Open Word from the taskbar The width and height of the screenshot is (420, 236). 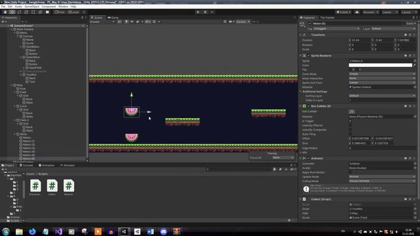point(150,231)
